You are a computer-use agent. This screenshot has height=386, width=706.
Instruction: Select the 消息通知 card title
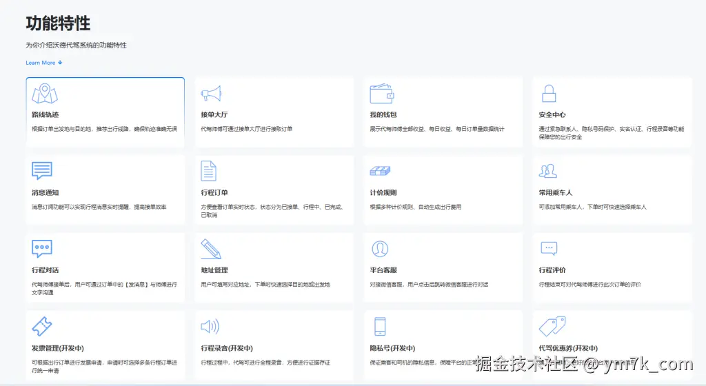[x=45, y=192]
